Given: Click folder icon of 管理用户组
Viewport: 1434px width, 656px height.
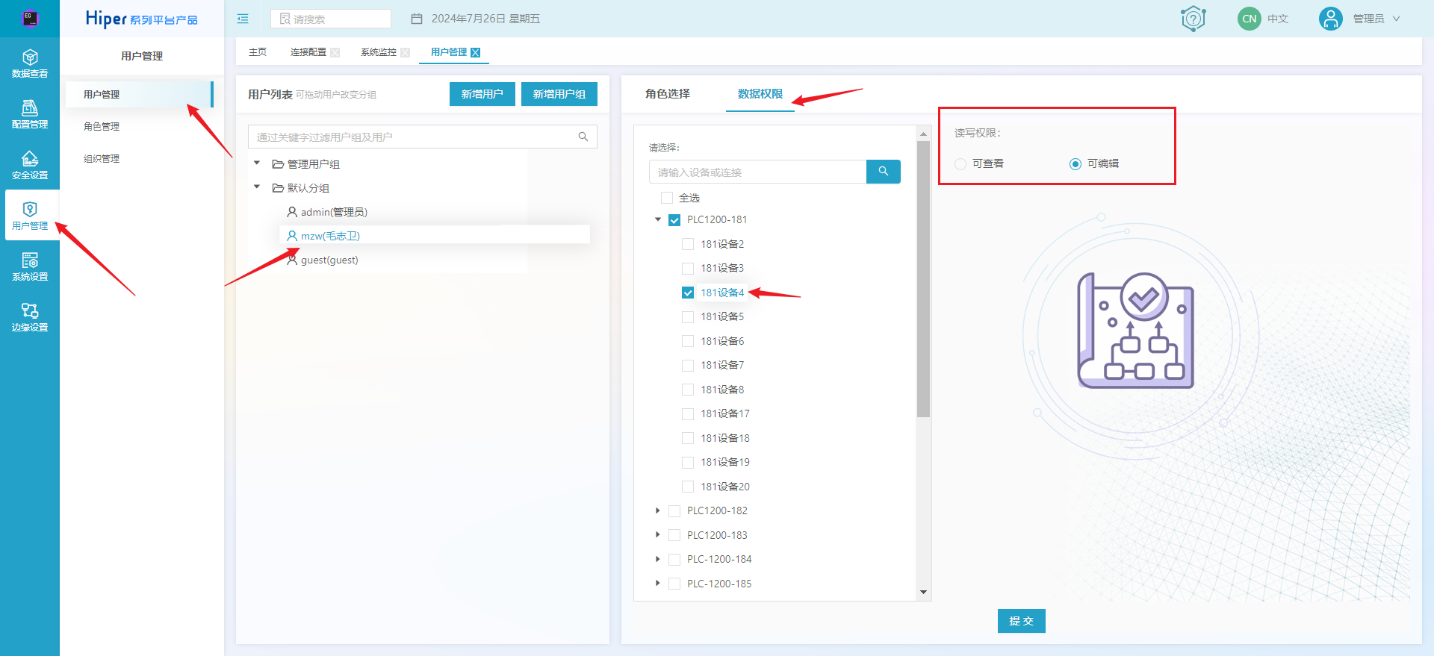Looking at the screenshot, I should pos(278,164).
